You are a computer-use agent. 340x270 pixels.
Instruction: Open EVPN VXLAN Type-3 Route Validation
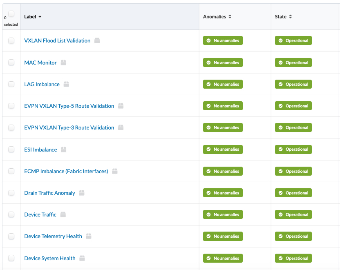tap(69, 127)
